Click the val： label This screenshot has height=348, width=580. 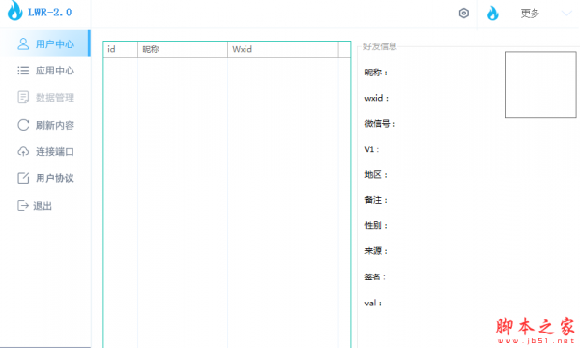(x=373, y=304)
